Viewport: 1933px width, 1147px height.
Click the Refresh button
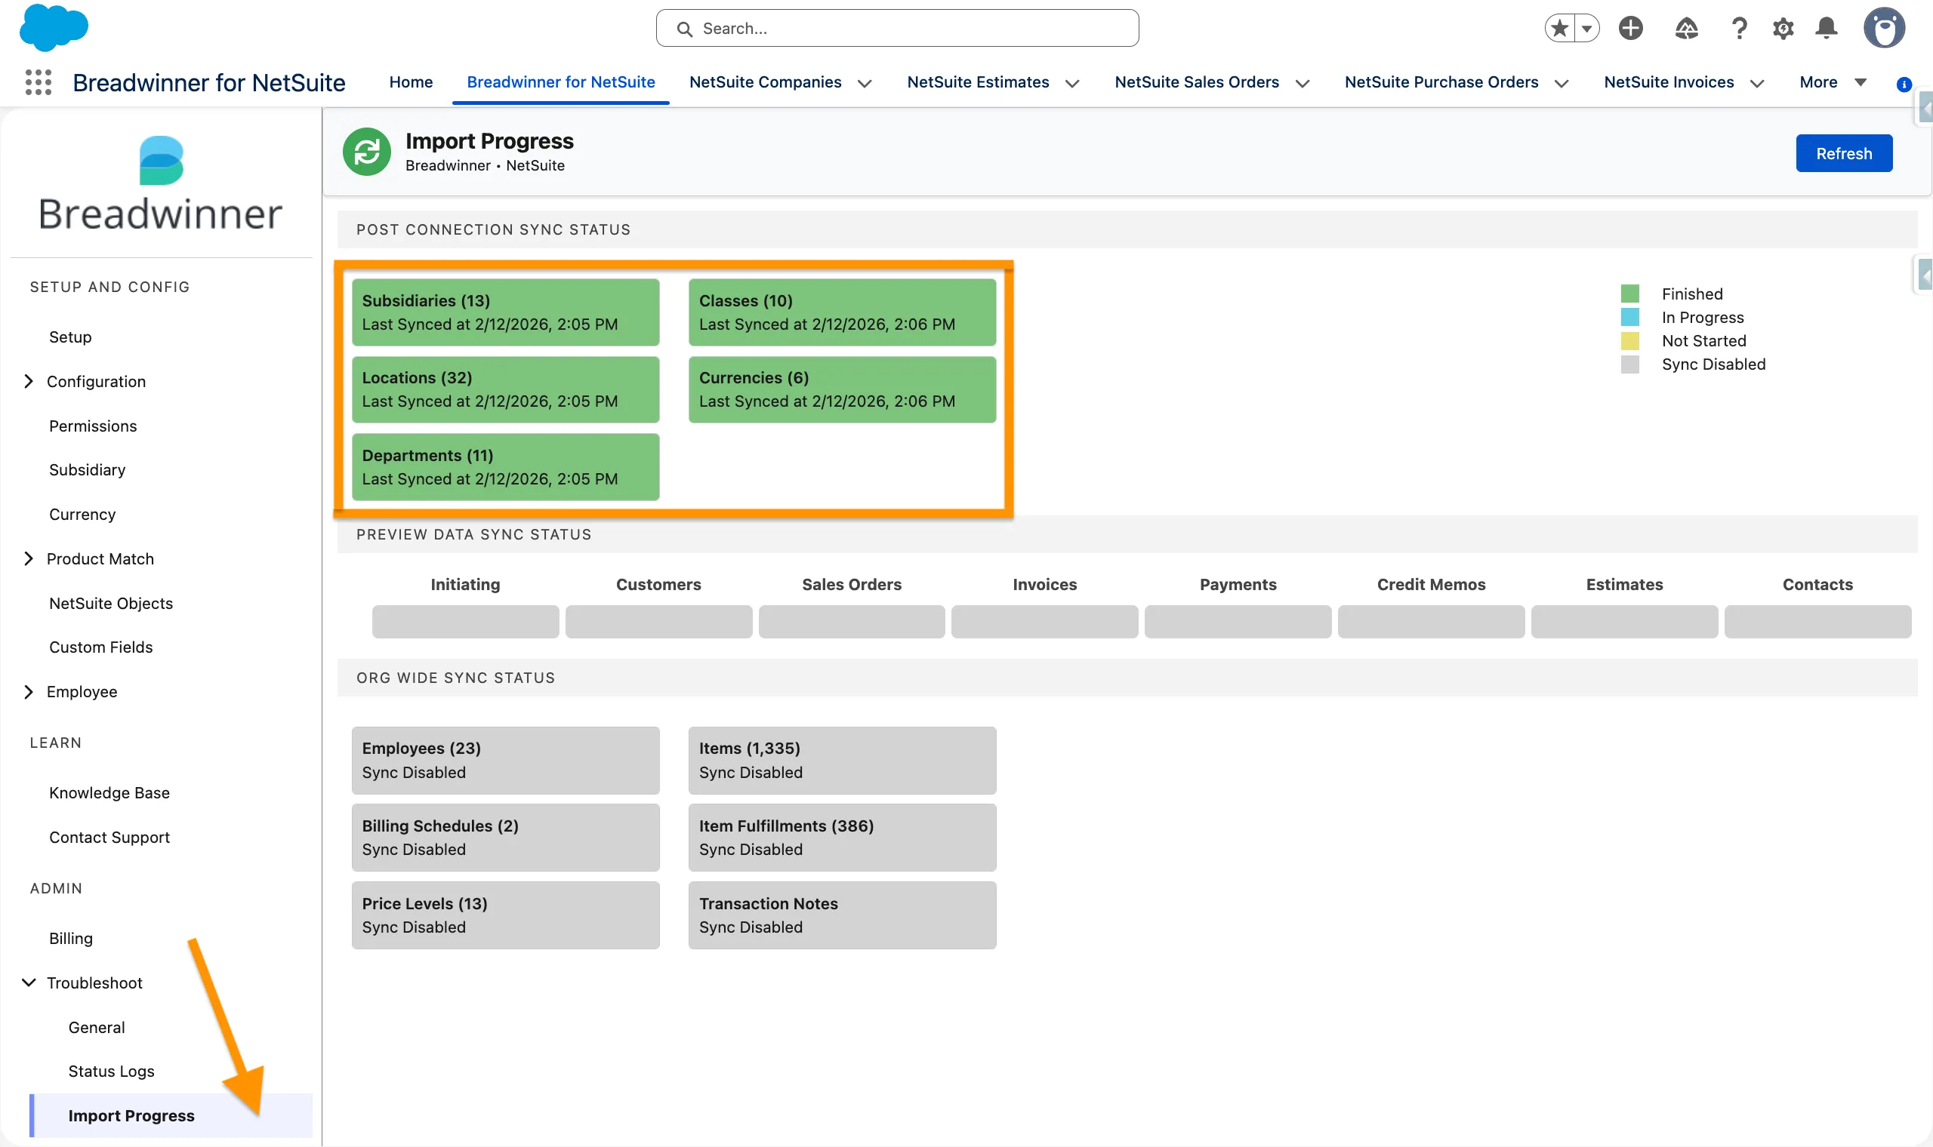point(1843,153)
